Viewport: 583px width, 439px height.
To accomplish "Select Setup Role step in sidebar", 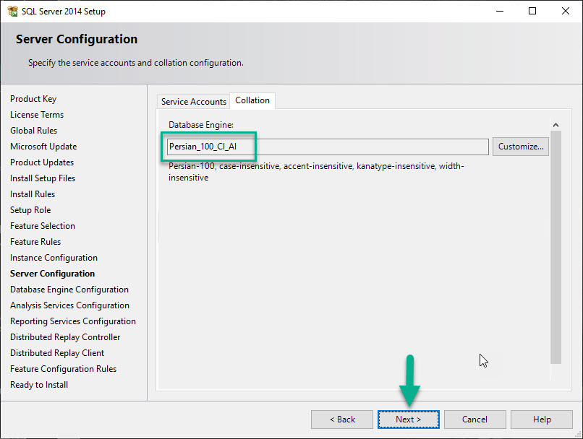I will (30, 210).
